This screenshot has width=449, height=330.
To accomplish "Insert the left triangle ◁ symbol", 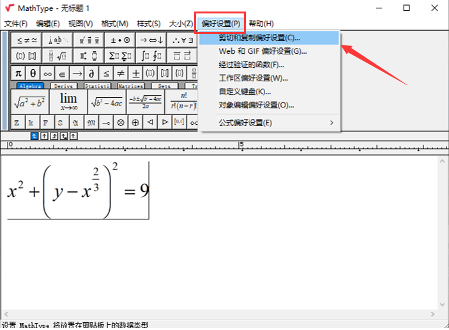I will 150,122.
